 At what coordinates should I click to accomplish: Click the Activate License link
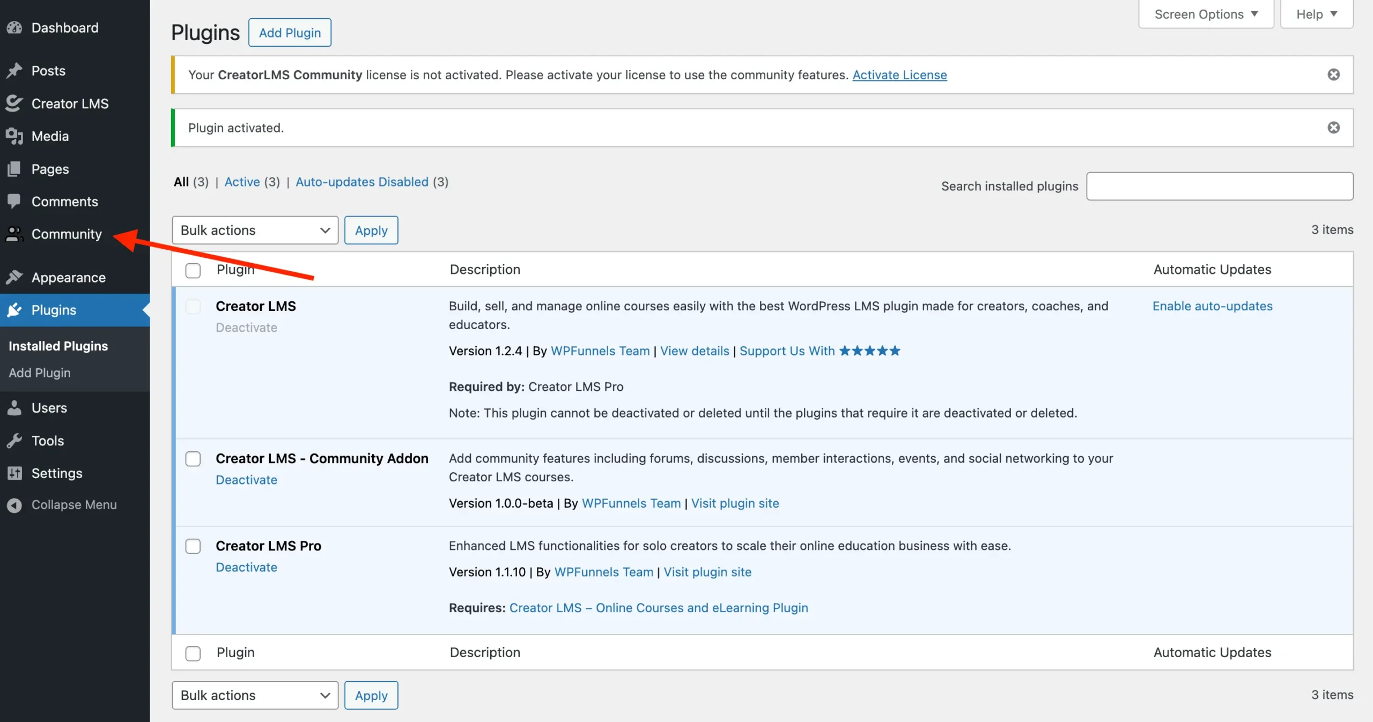coord(900,75)
